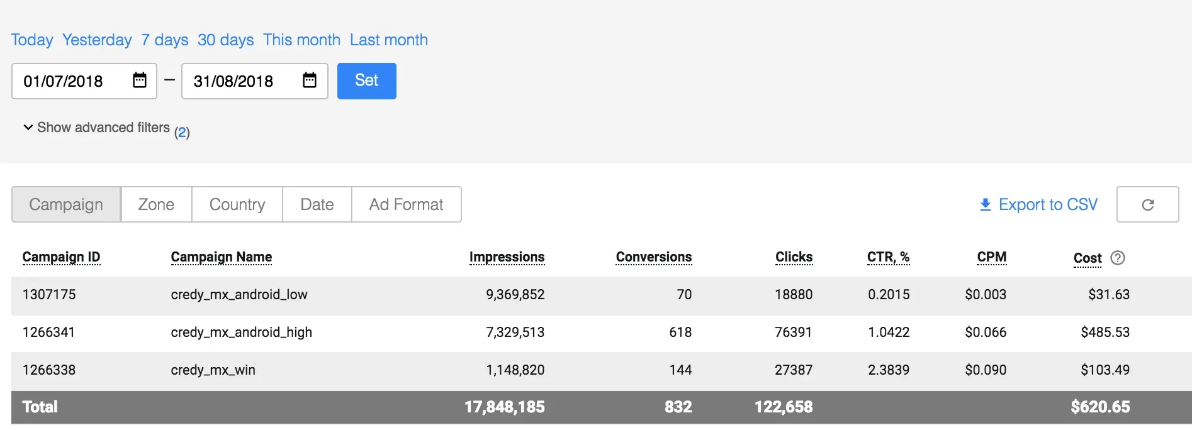The image size is (1192, 430).
Task: Click the download icon beside Export to CSV
Action: pos(986,205)
